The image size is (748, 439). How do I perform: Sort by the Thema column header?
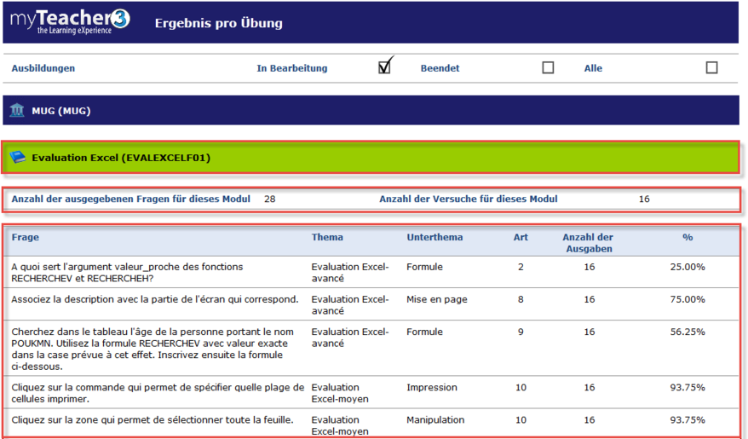click(327, 238)
